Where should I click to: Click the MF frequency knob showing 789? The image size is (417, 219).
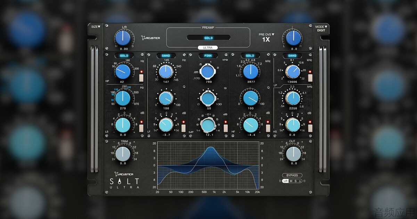point(208,72)
